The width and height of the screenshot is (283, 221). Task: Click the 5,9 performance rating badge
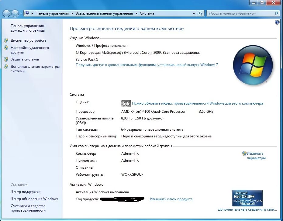click(126, 103)
